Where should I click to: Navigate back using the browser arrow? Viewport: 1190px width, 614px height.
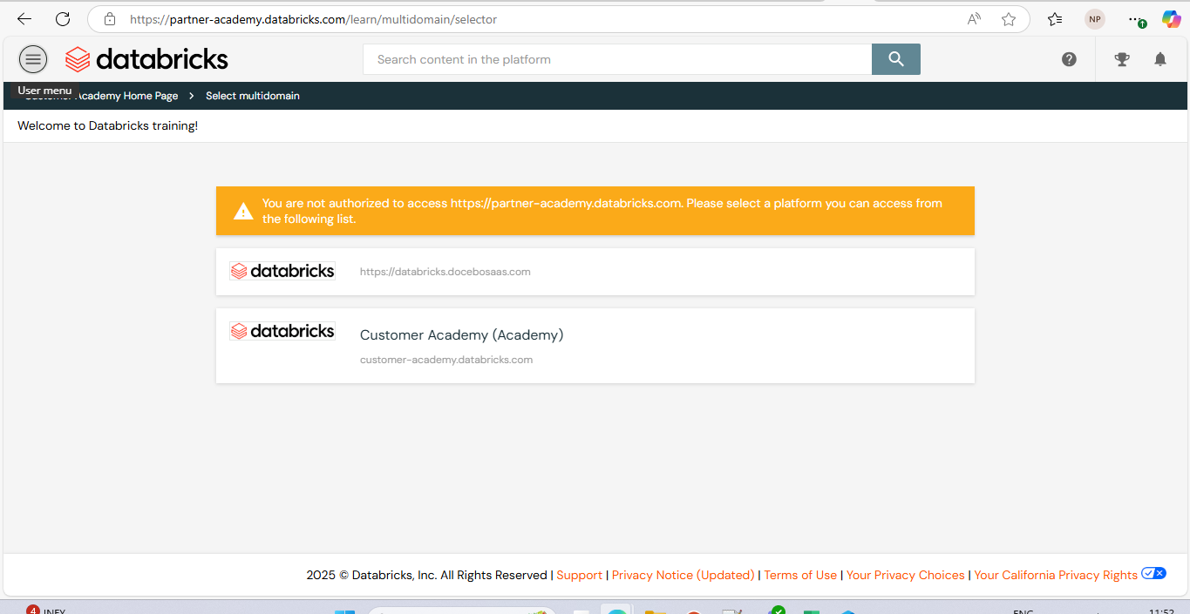24,18
